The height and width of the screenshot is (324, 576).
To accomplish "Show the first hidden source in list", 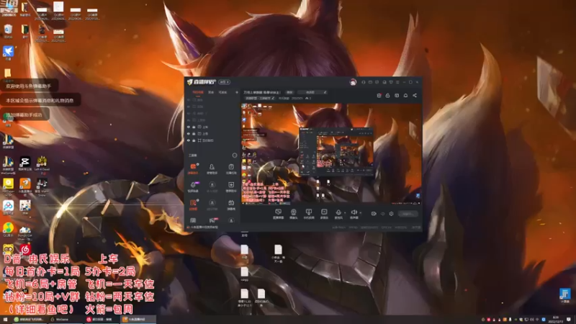I will click(189, 100).
